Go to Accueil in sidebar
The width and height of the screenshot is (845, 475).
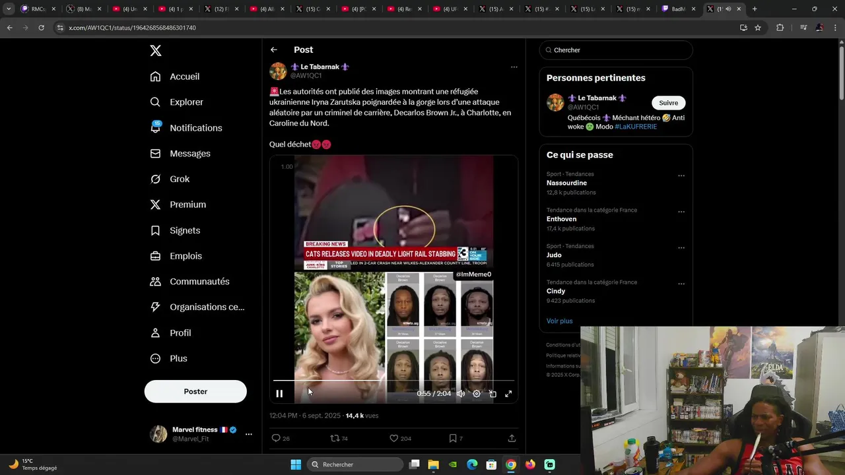175,77
